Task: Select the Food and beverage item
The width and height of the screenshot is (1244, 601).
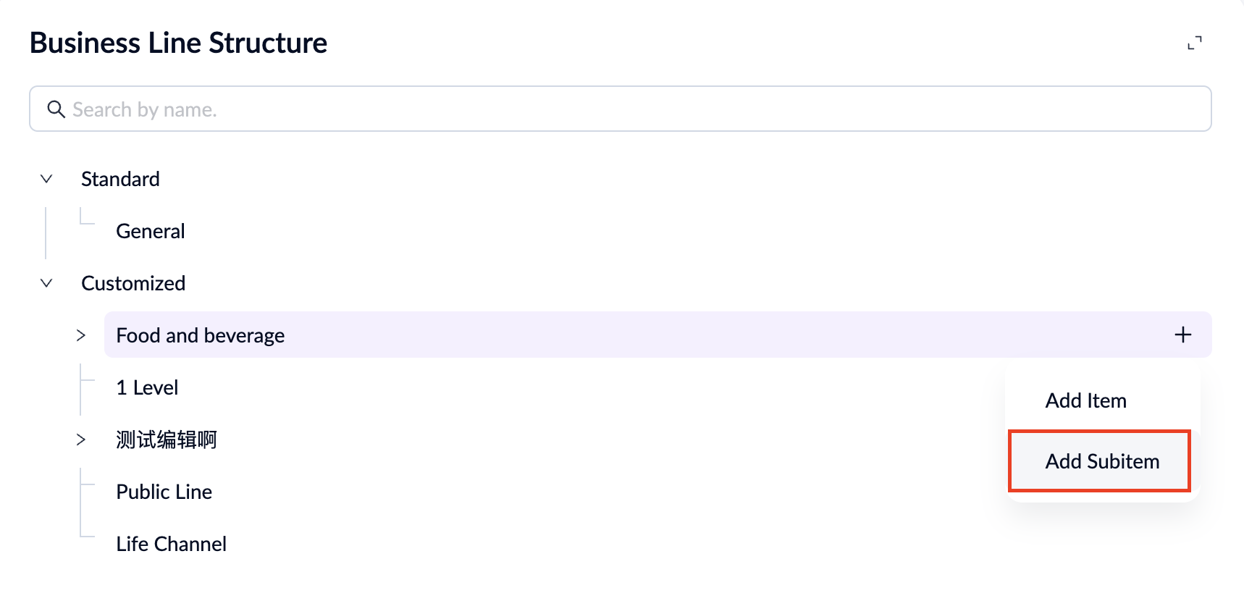Action: (x=200, y=335)
